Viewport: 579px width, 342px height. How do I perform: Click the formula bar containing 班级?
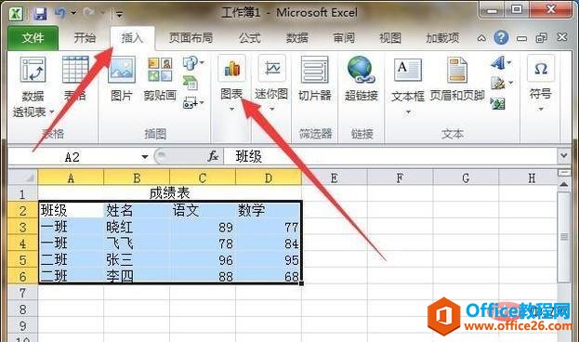point(390,157)
